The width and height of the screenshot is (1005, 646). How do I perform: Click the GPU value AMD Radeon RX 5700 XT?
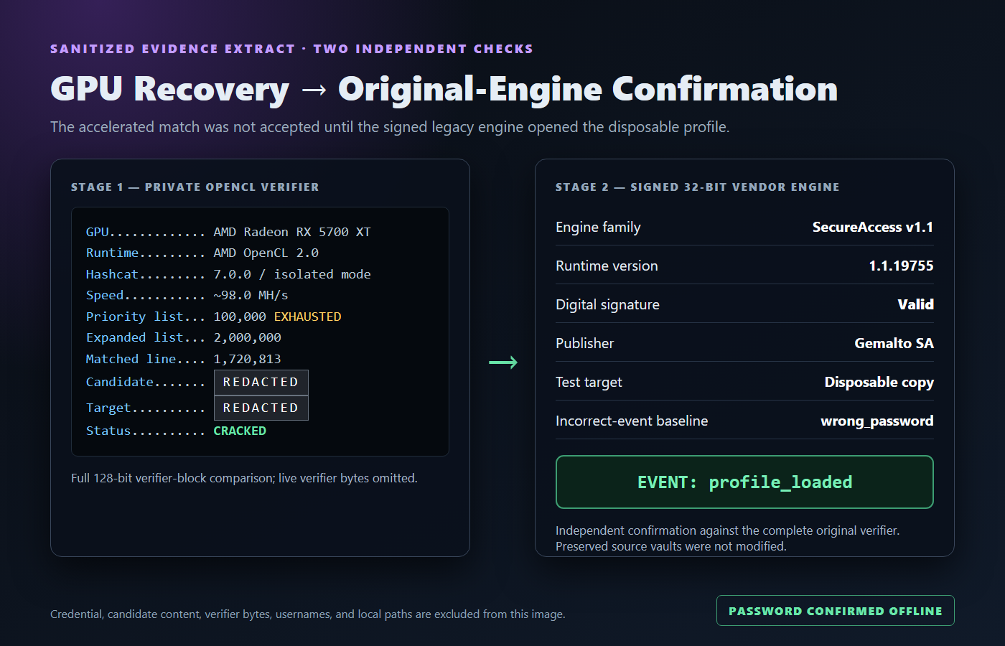[x=292, y=232]
